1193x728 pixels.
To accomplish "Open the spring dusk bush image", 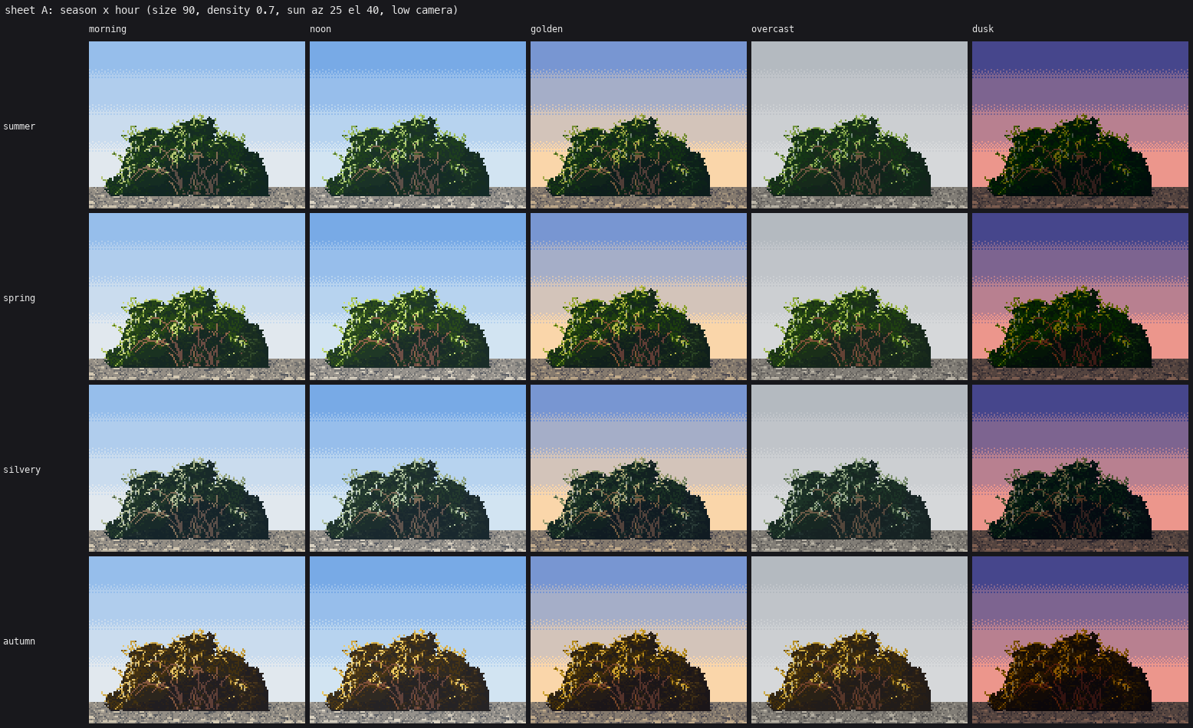I will [x=1080, y=297].
